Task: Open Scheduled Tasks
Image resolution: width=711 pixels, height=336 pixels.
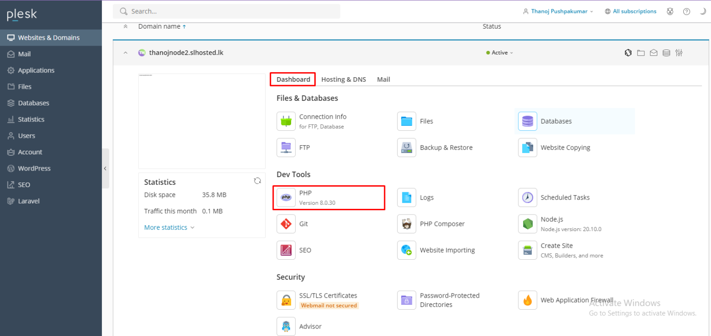Action: [565, 197]
